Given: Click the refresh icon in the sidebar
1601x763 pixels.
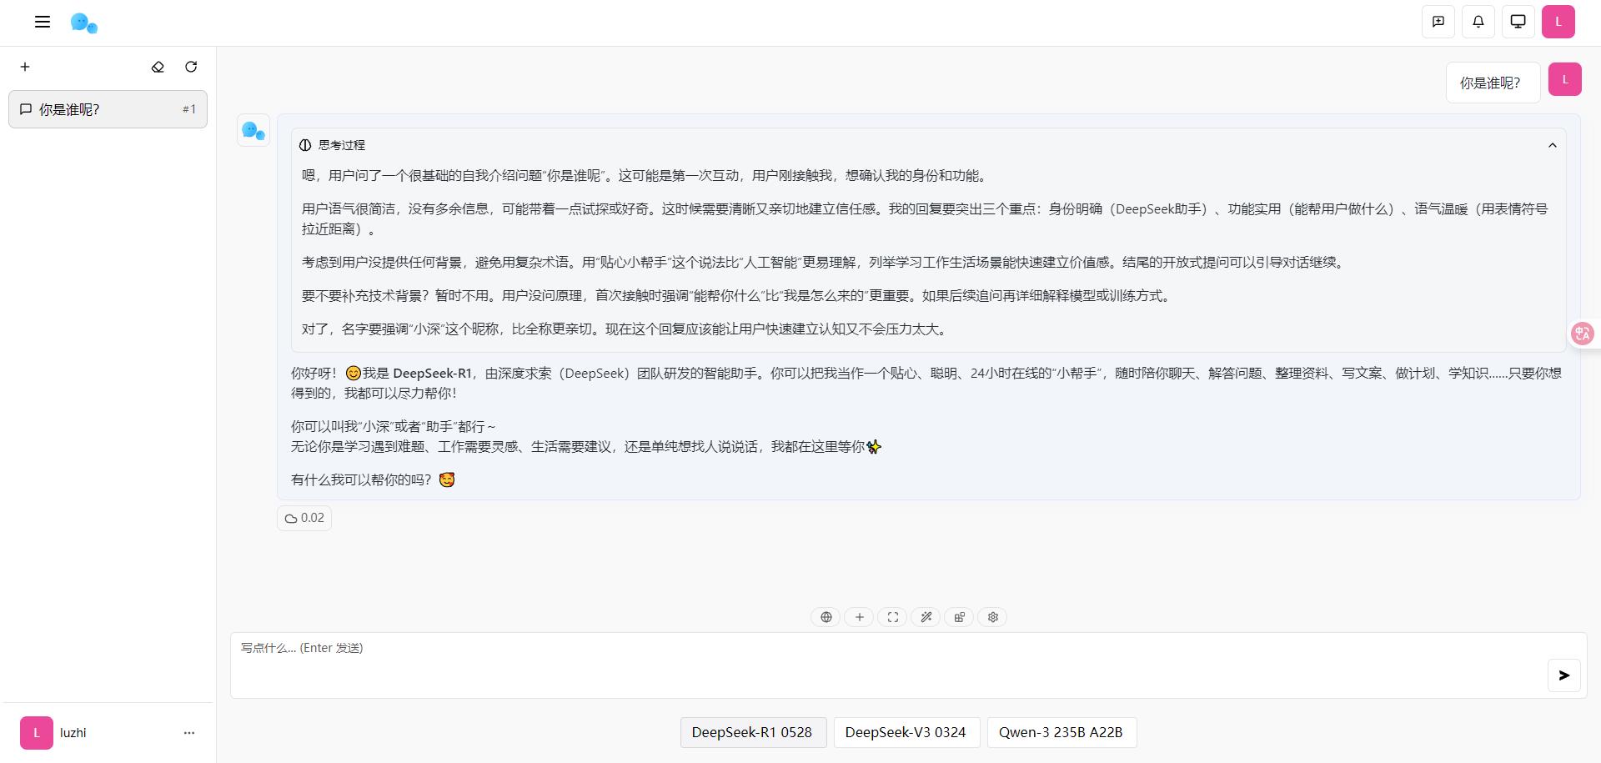Looking at the screenshot, I should tap(191, 67).
